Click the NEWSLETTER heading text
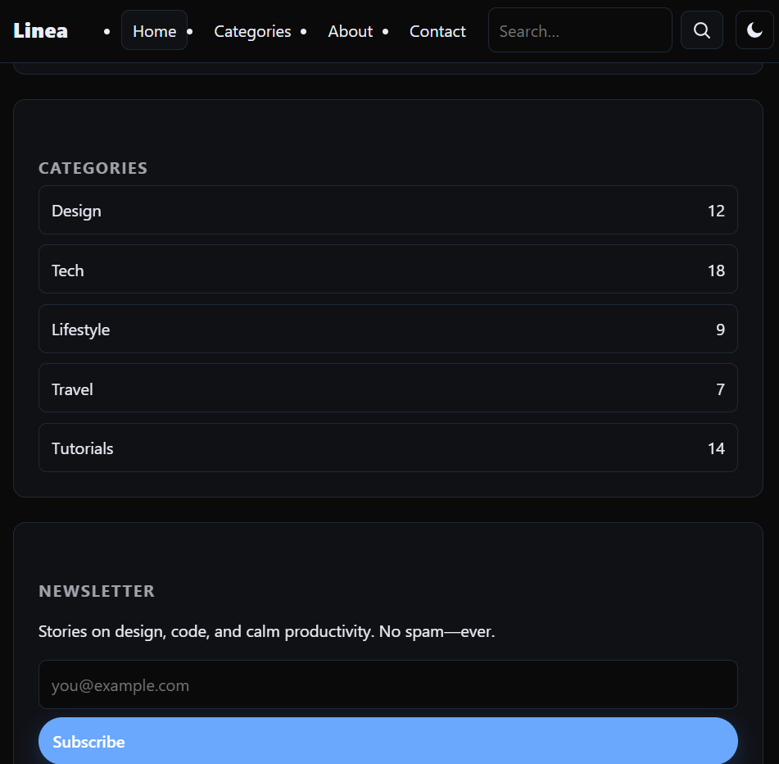Viewport: 779px width, 764px height. tap(97, 592)
